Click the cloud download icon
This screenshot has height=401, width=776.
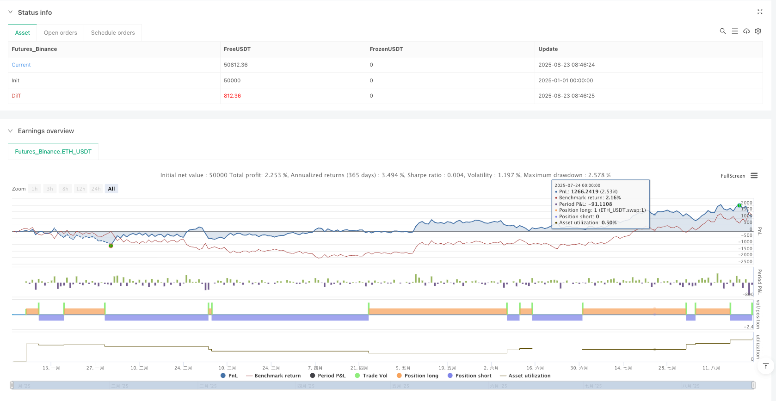(746, 31)
